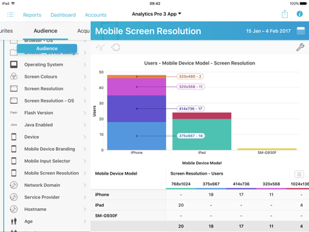Image resolution: width=309 pixels, height=232 pixels.
Task: Switch to the Accounts tab
Action: coord(95,15)
